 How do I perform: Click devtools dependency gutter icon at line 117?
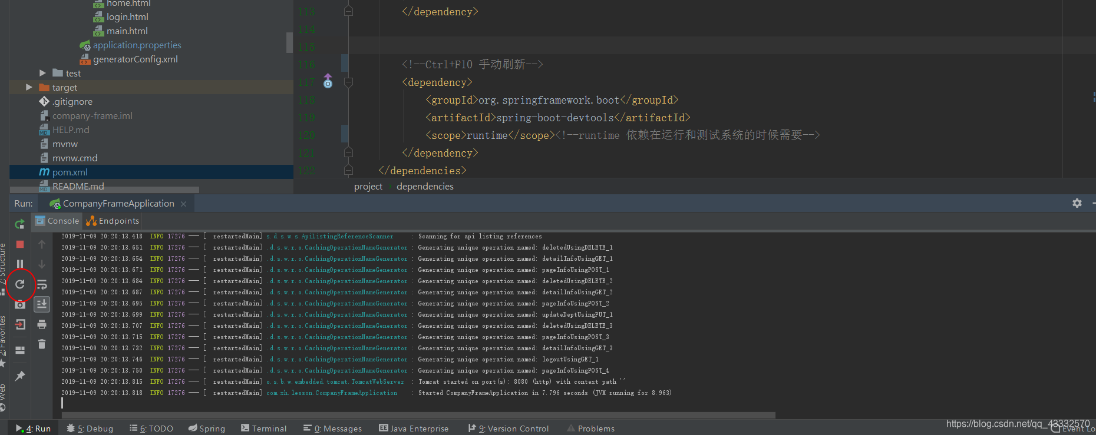[328, 82]
